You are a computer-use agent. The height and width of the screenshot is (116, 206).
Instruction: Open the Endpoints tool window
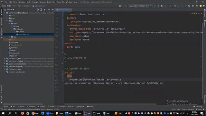click(80, 107)
